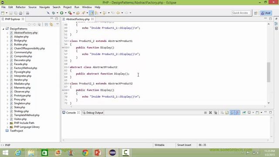Screen dimensions: 279x157
Task: Select the Console tab
Action: coord(71,113)
